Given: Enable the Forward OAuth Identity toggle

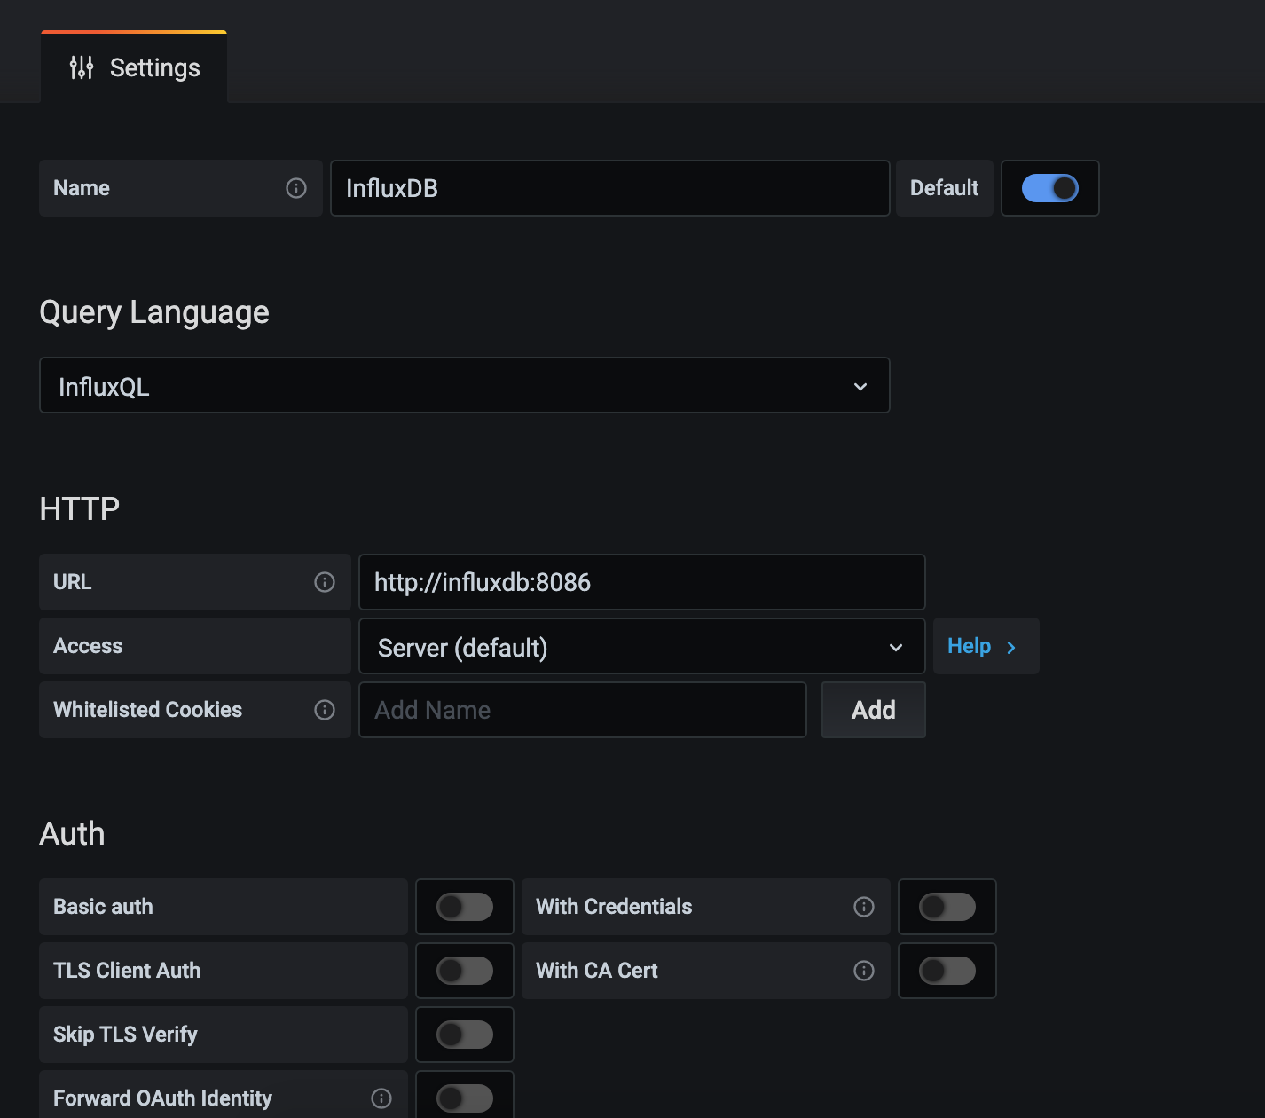Looking at the screenshot, I should pyautogui.click(x=465, y=1098).
